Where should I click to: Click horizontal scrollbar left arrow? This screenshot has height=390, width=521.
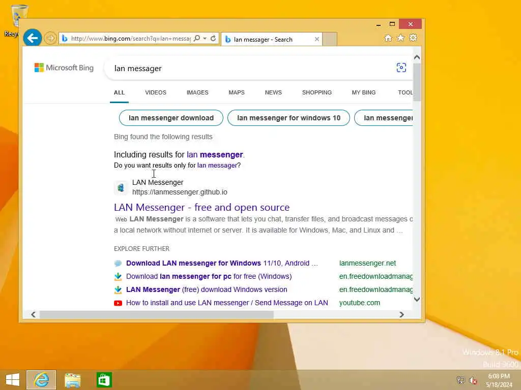(x=33, y=314)
